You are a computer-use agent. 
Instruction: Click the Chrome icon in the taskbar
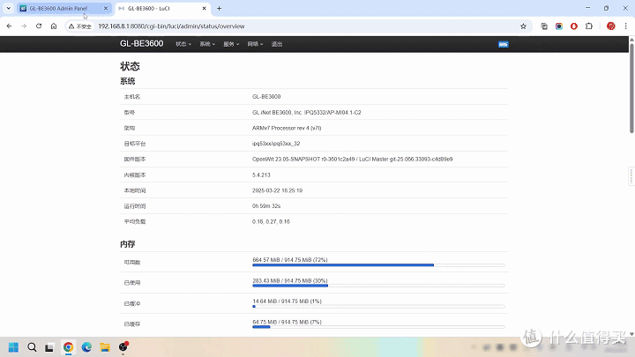click(68, 347)
